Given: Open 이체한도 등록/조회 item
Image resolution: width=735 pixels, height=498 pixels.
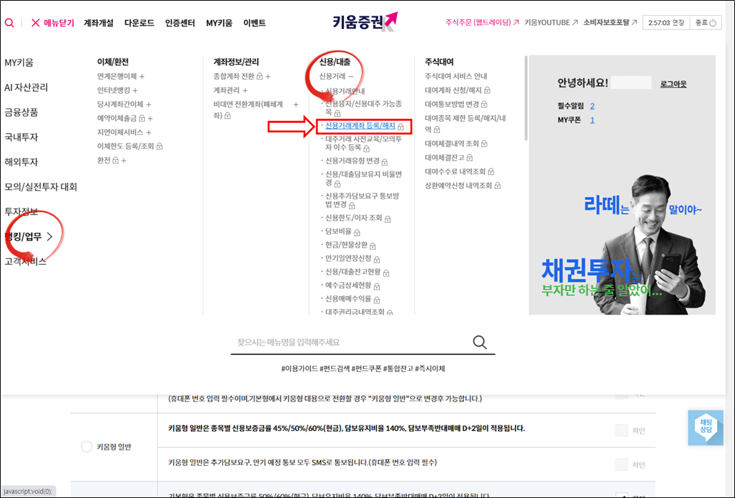Looking at the screenshot, I should point(130,146).
